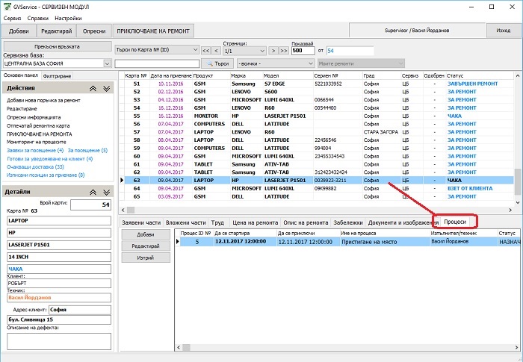This screenshot has height=362, width=523.
Task: Click the Техник field Васил Йорданов
Action: 59,298
